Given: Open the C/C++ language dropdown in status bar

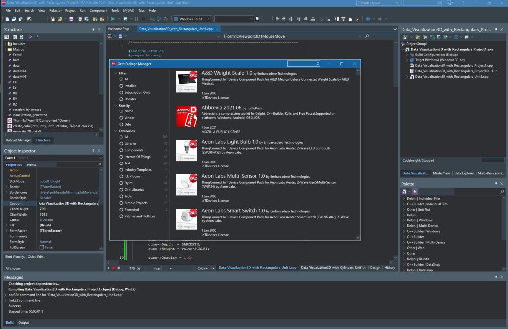Looking at the screenshot, I should (x=213, y=268).
